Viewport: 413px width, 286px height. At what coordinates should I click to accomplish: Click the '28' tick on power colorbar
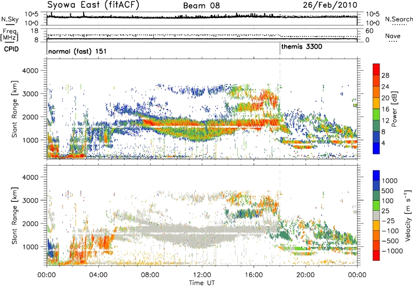385,75
